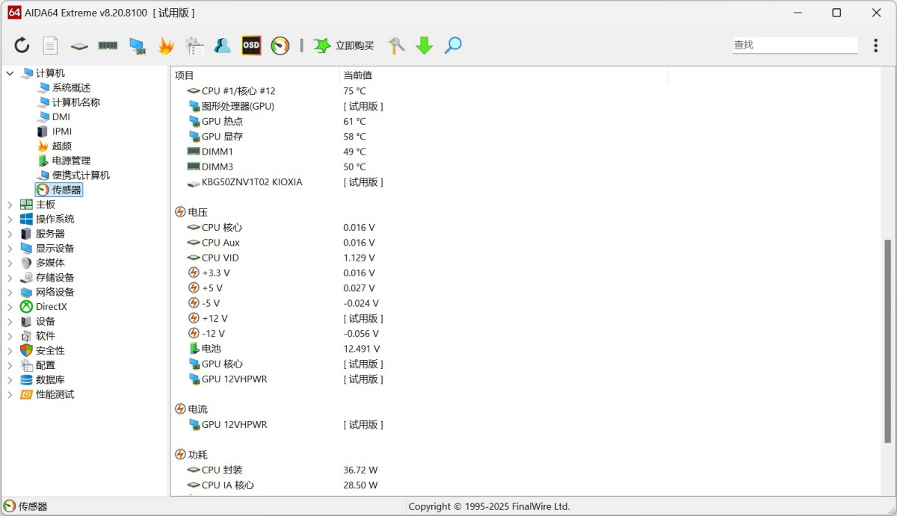Image resolution: width=897 pixels, height=516 pixels.
Task: Click the Refresh icon in toolbar
Action: tap(22, 46)
